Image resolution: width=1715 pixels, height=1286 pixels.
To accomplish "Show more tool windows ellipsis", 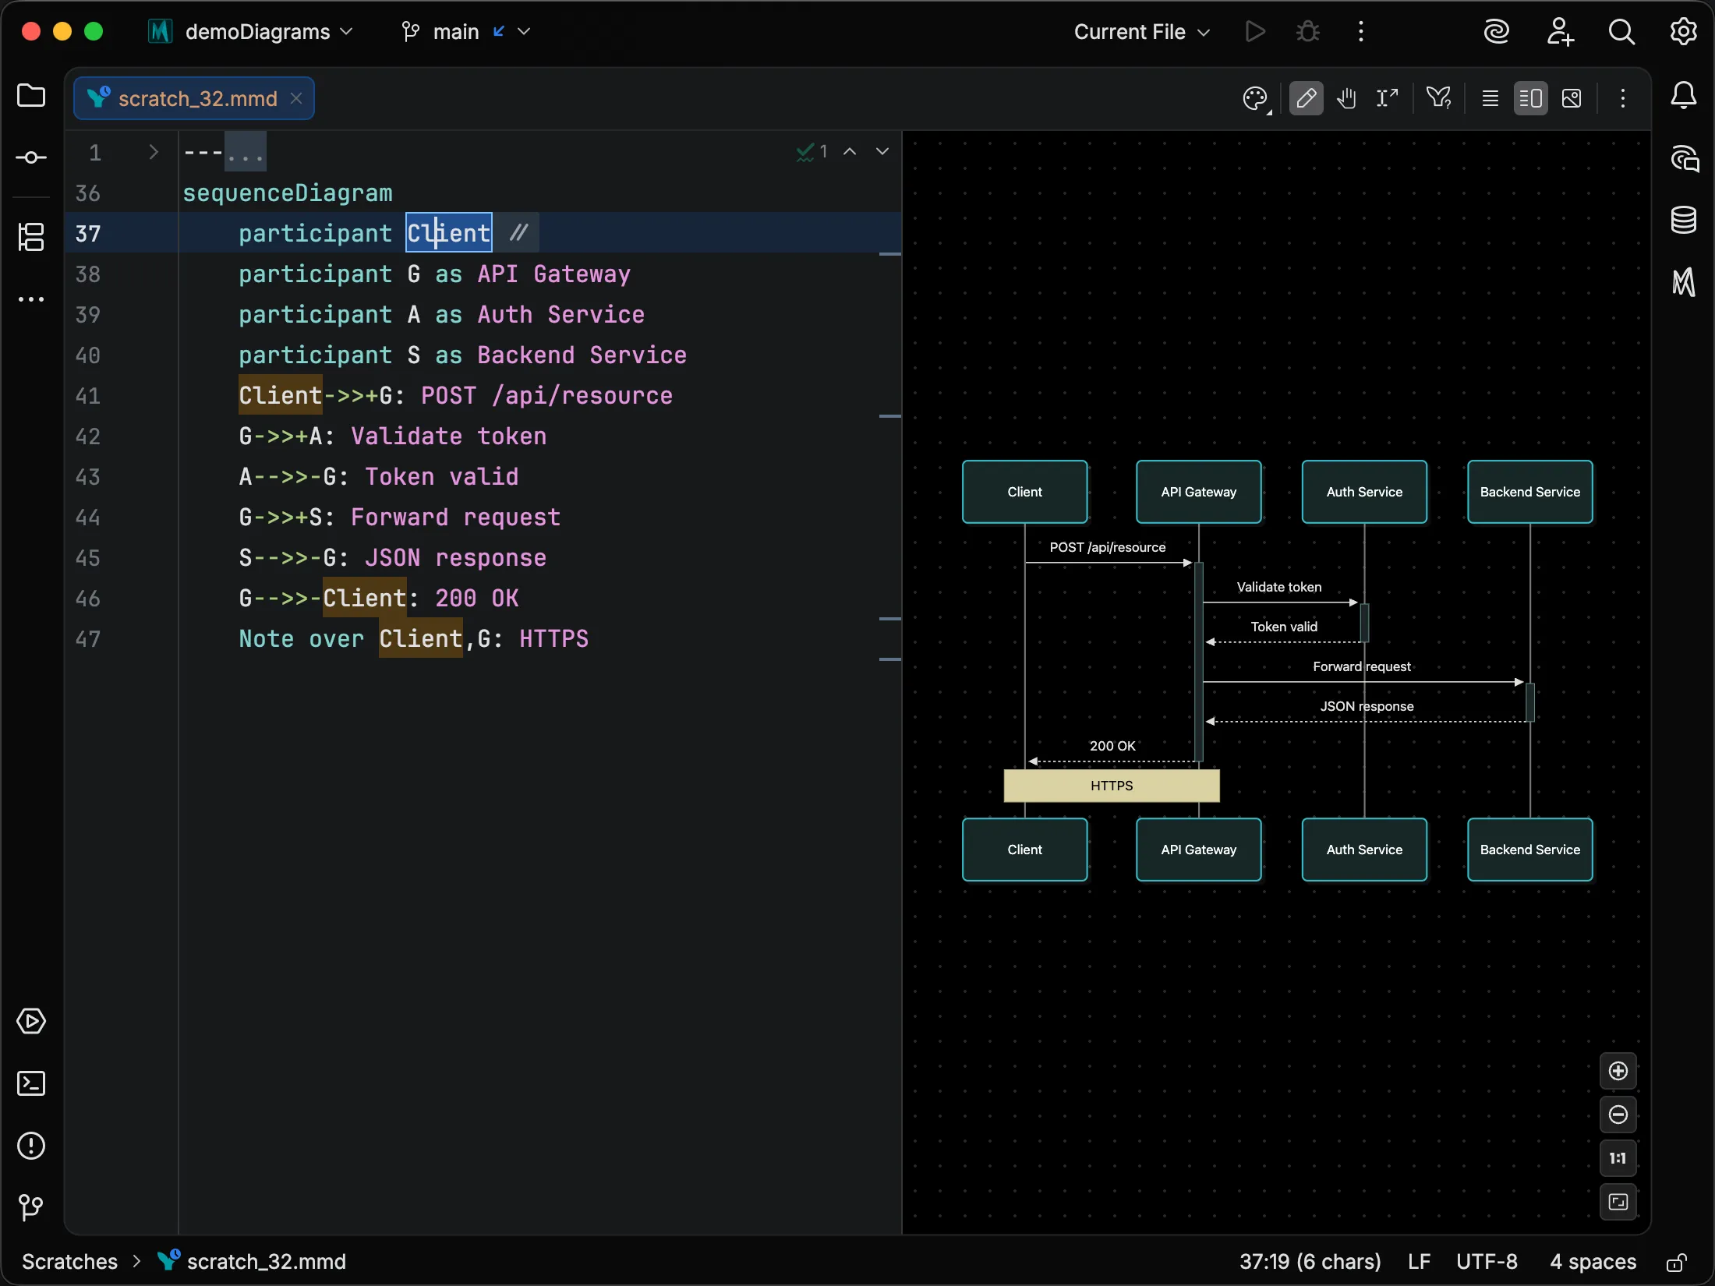I will [x=31, y=299].
